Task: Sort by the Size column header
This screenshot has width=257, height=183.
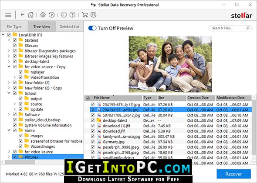Action: point(172,98)
